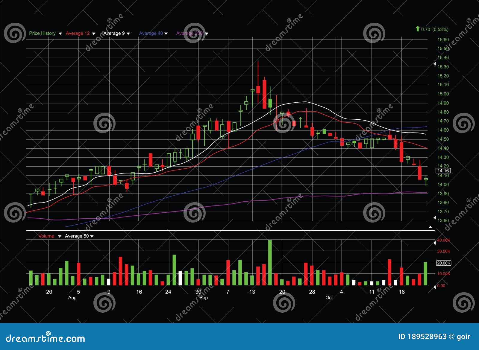Click the white triangle marker near 15.30

coord(435,63)
